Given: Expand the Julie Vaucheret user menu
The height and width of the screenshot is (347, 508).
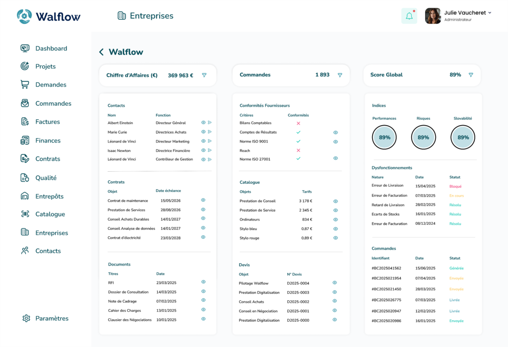Looking at the screenshot, I should 490,13.
